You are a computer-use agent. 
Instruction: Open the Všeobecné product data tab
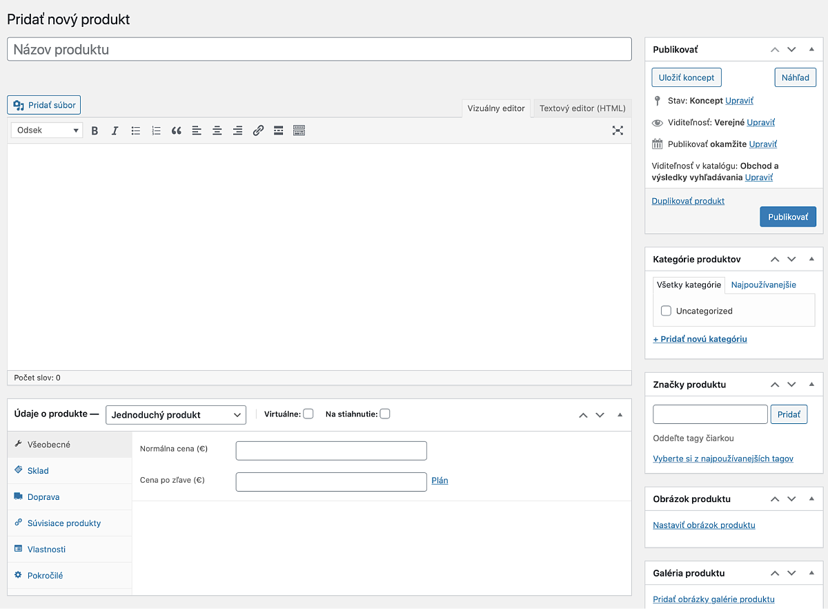[x=70, y=445]
